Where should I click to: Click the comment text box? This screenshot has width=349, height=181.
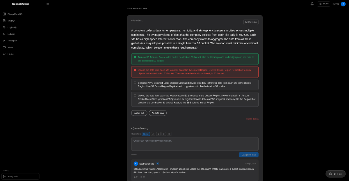(195, 144)
